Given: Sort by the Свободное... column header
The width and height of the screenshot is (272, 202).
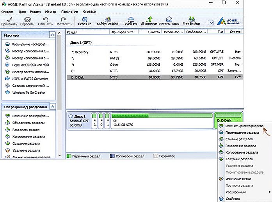Looking at the screenshot, I should coord(196,32).
